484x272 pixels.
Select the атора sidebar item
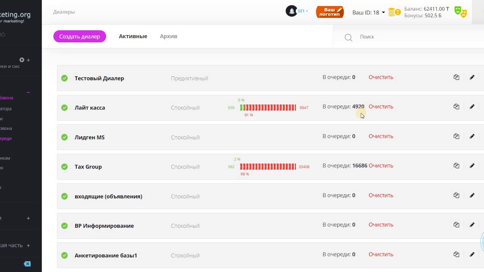(x=6, y=108)
